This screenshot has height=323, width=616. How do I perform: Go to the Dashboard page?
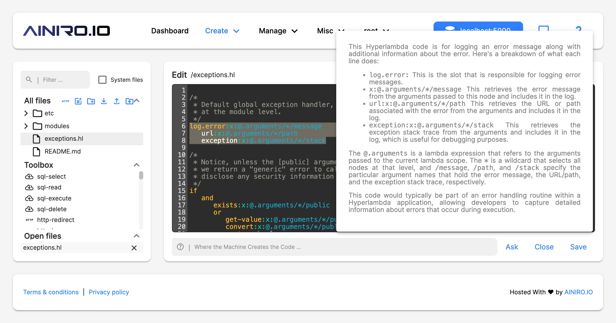pos(170,31)
